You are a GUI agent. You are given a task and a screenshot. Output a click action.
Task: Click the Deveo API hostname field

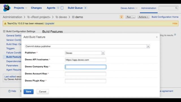pyautogui.click(x=85, y=60)
